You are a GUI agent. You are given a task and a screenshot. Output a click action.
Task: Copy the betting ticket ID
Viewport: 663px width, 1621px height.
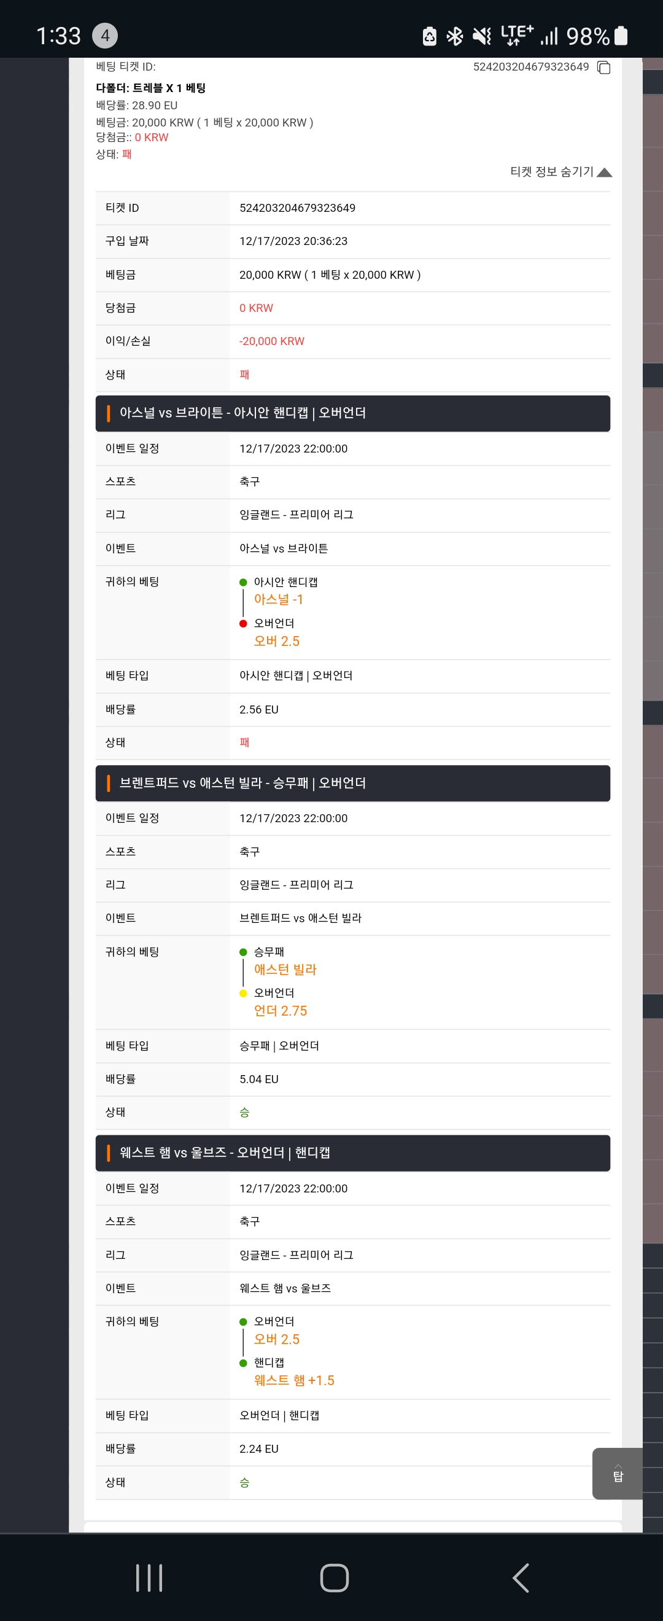coord(603,68)
